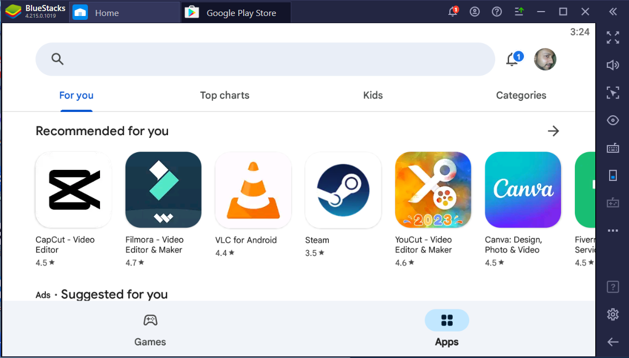Click the "Steam" app title

coord(317,240)
